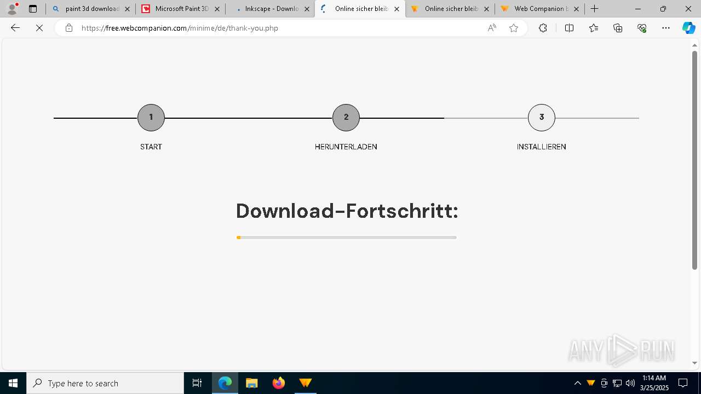This screenshot has height=394, width=701.
Task: Open a new tab with plus button
Action: point(594,9)
